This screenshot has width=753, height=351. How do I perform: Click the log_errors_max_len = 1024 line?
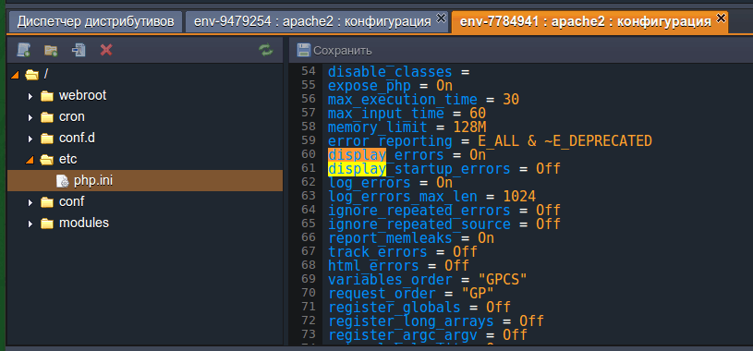point(431,197)
